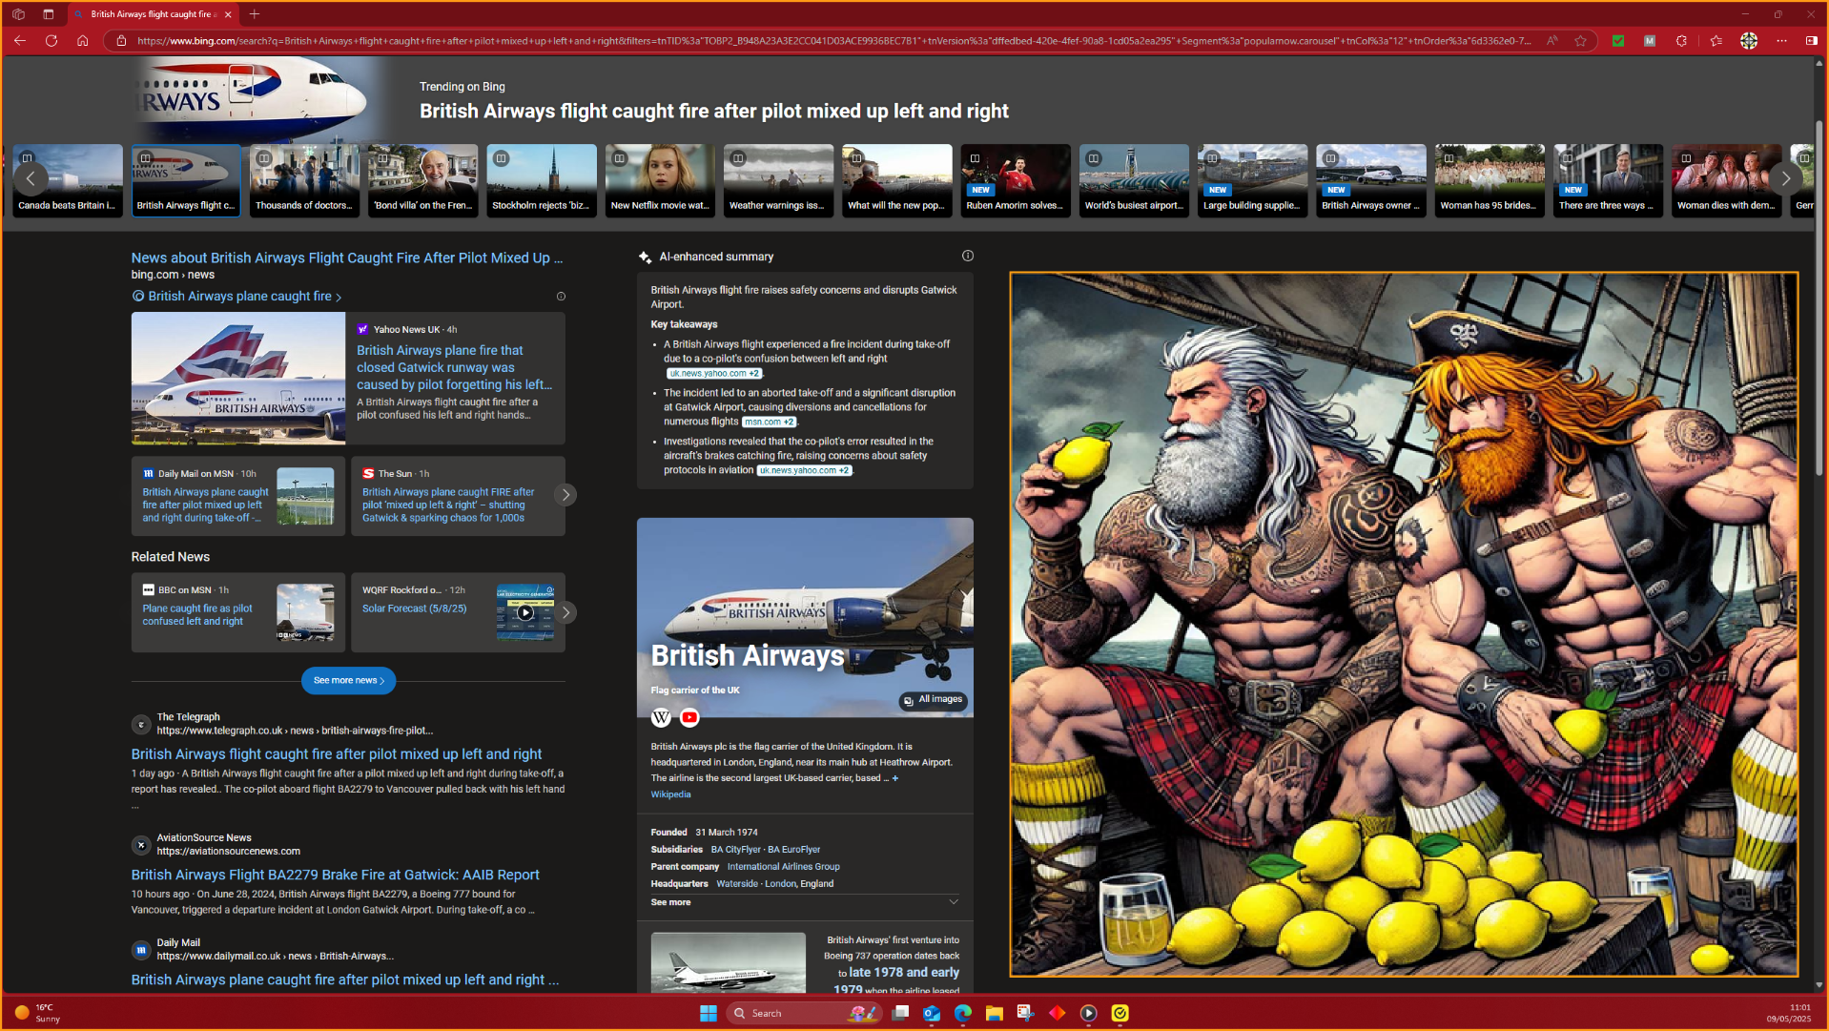1829x1031 pixels.
Task: Open the Extensions puzzle icon
Action: click(x=1682, y=40)
